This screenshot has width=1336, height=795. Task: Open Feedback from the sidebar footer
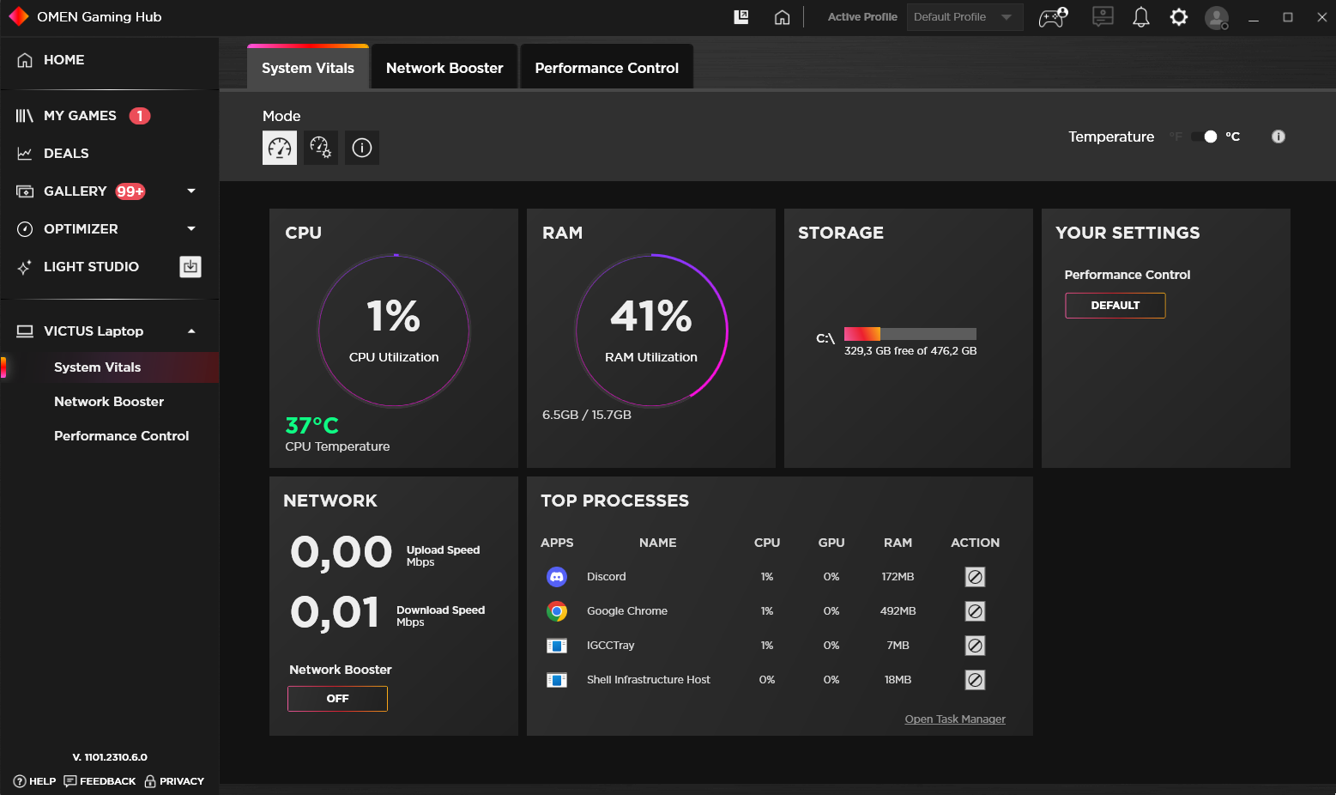(100, 781)
